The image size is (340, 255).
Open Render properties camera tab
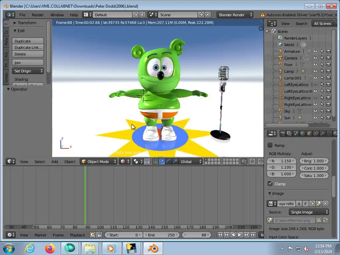point(283,133)
